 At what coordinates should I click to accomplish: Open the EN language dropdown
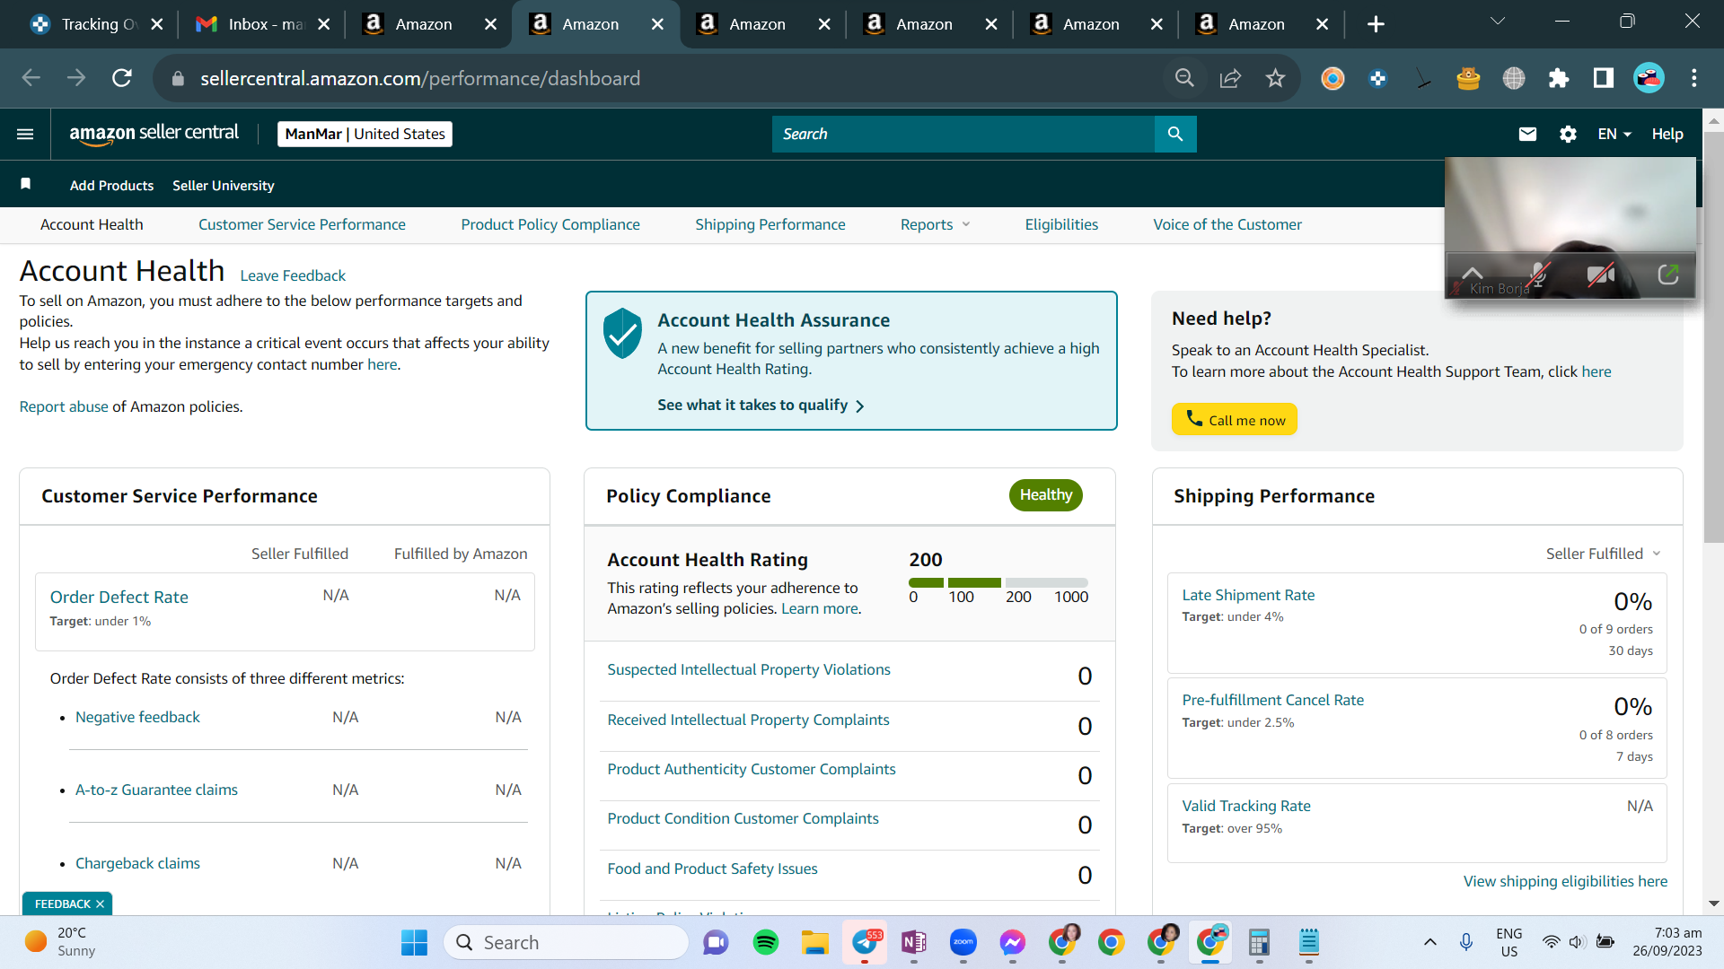tap(1614, 134)
